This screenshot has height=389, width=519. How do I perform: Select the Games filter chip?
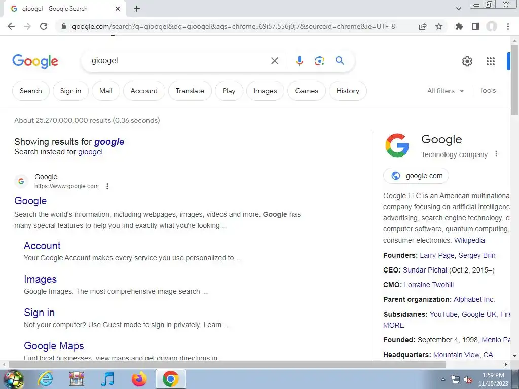click(x=307, y=91)
